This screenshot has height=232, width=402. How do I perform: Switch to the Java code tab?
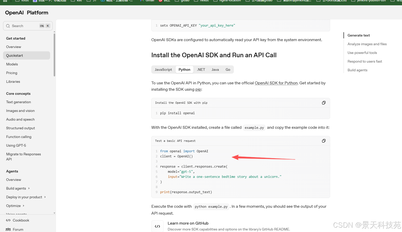point(215,69)
